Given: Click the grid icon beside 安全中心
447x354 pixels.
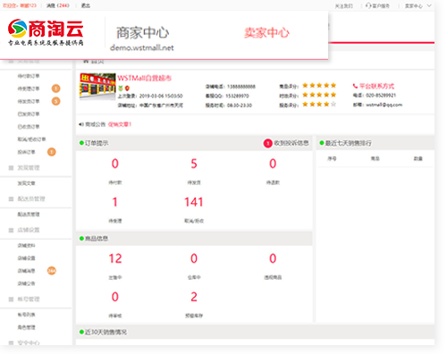Looking at the screenshot, I should (11, 343).
